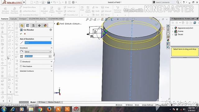Expand the Part3 flyout tree arrow
This screenshot has height=112, width=199.
click(x=55, y=24)
